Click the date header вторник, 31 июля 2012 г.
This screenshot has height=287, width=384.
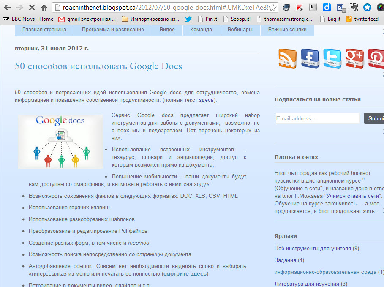52,49
